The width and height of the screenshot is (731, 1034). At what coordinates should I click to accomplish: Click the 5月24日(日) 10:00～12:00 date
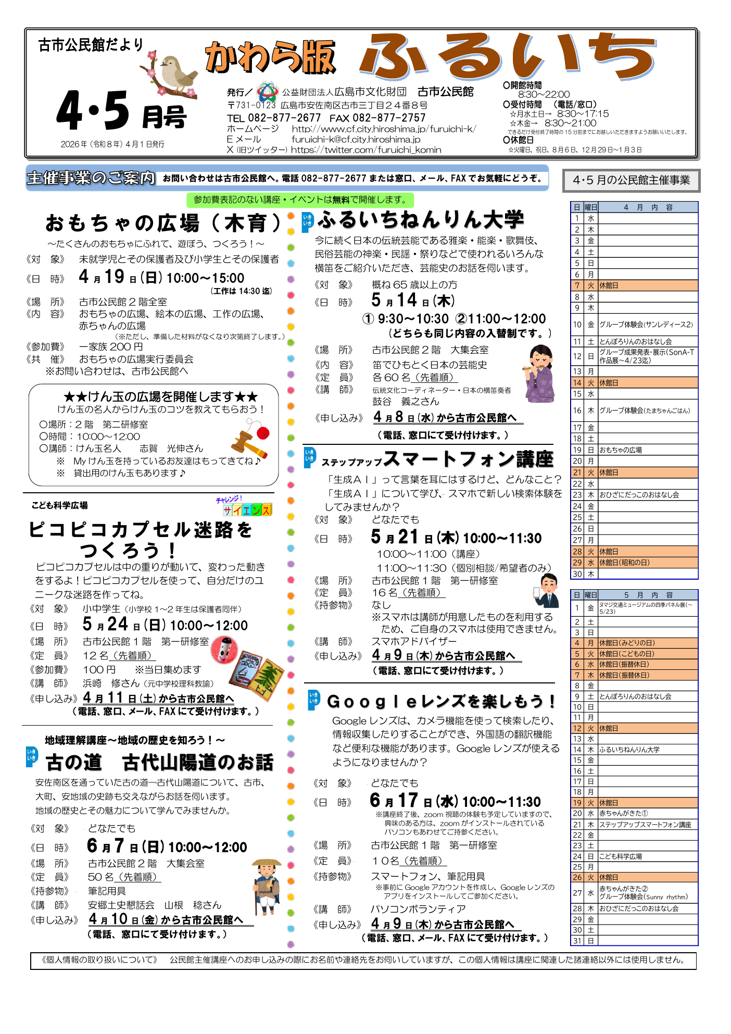(165, 624)
